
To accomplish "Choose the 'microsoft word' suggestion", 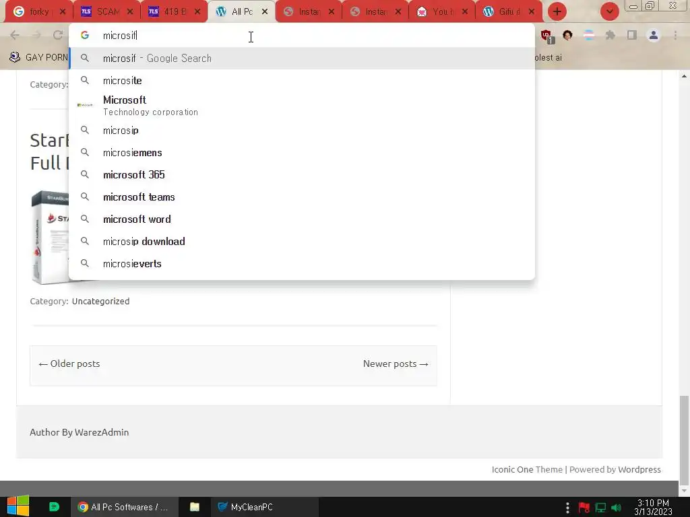I will (301, 219).
